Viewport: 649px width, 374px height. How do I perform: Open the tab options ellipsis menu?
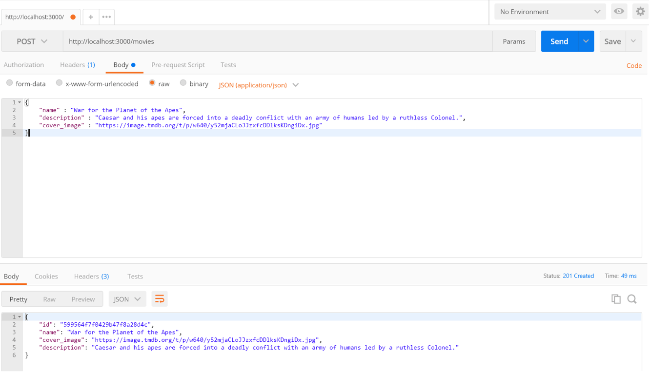[x=106, y=17]
